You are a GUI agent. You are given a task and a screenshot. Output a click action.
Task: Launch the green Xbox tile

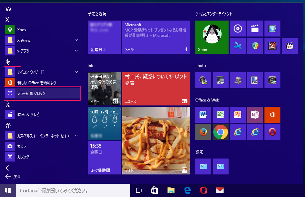[x=212, y=37]
